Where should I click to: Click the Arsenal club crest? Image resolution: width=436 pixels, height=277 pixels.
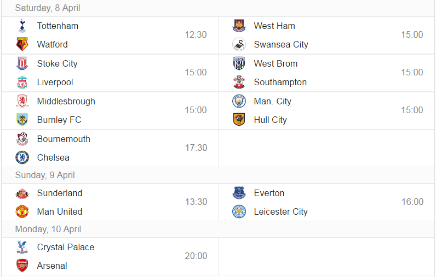[x=22, y=266]
